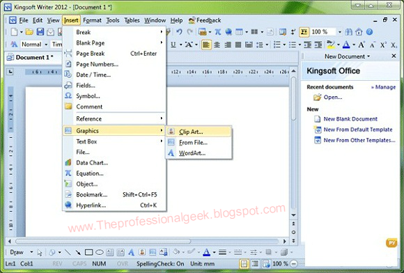Choose Hyperlink in Insert menu
The height and width of the screenshot is (273, 404).
click(115, 205)
